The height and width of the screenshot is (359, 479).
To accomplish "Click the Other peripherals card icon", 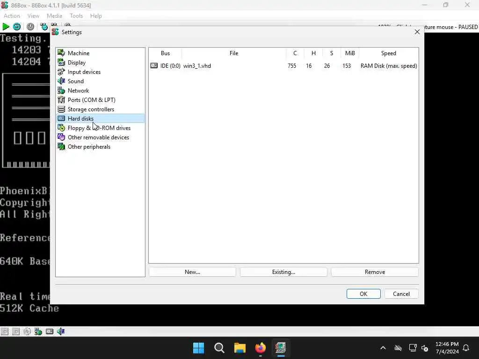I will point(61,146).
